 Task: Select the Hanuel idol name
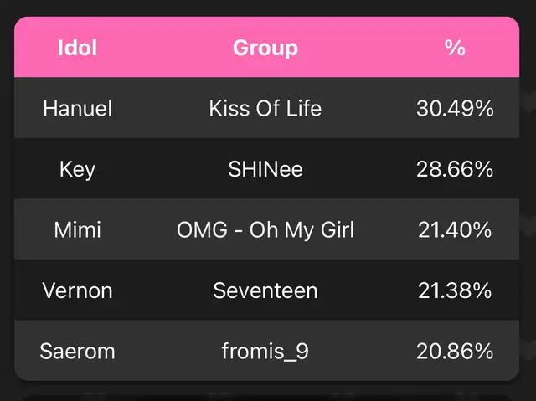(78, 109)
